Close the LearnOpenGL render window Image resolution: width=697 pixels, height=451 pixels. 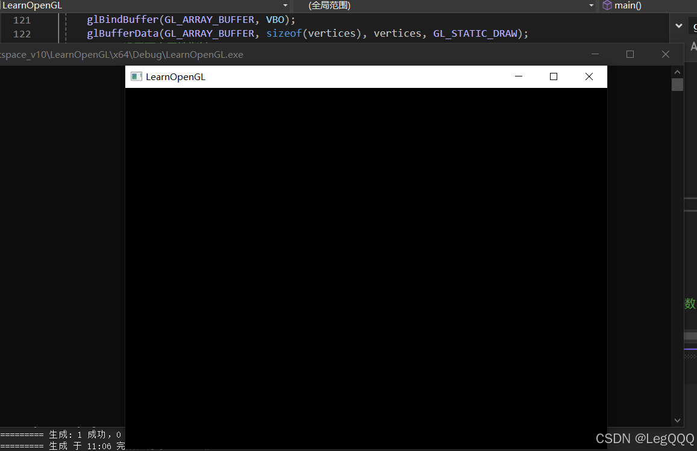click(x=589, y=76)
